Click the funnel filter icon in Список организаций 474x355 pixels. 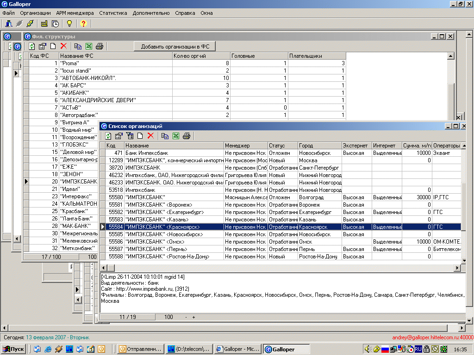pyautogui.click(x=130, y=136)
